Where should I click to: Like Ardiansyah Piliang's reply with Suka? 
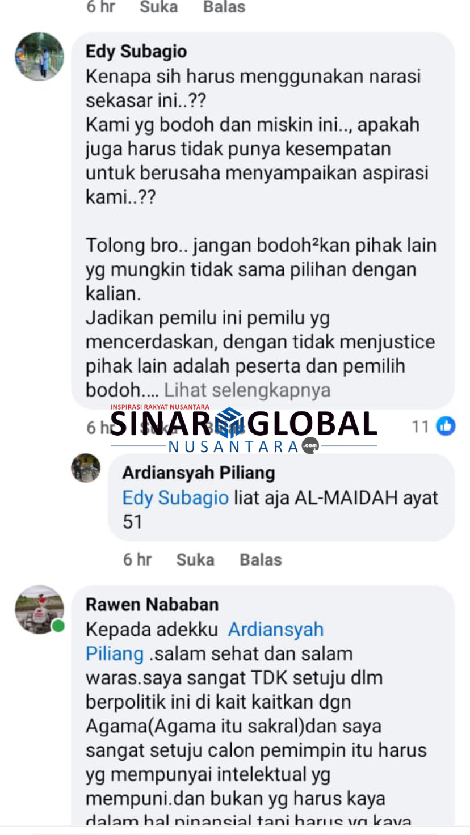click(x=195, y=560)
